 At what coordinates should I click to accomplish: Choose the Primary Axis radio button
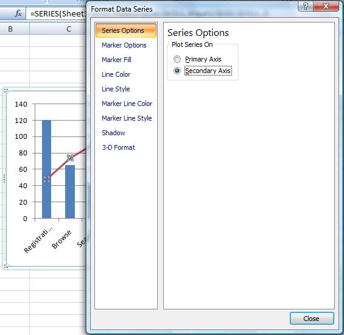tap(177, 59)
